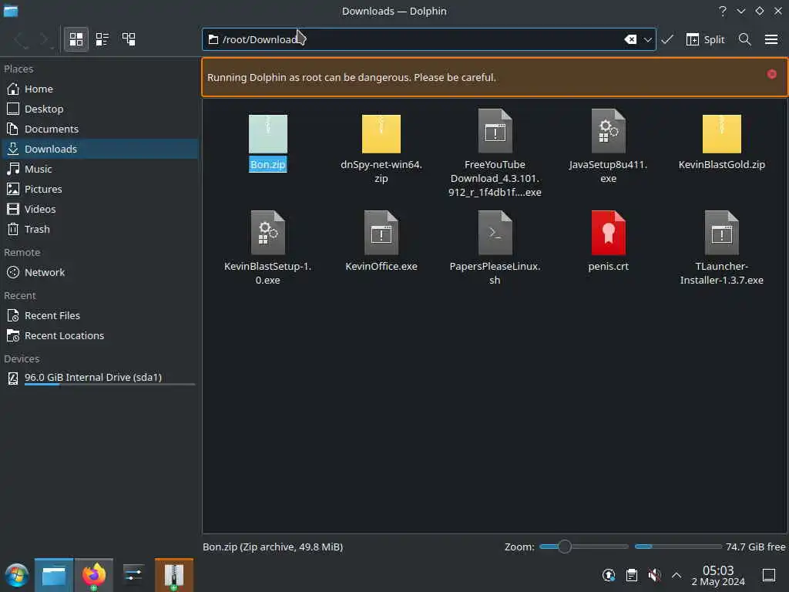Click the free disk space bar
Viewport: 789px width, 592px height.
coord(678,547)
